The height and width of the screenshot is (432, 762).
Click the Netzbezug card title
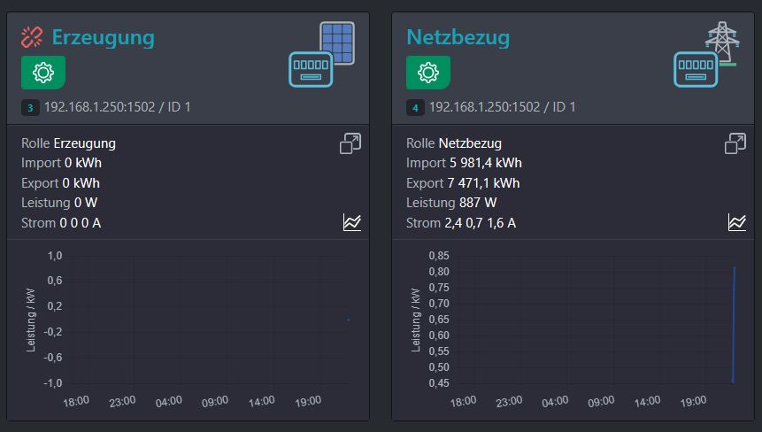coord(458,37)
